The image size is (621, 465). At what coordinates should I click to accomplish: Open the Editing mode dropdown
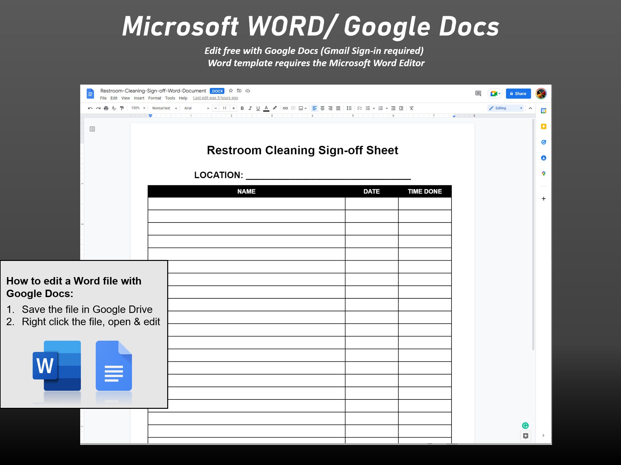505,108
